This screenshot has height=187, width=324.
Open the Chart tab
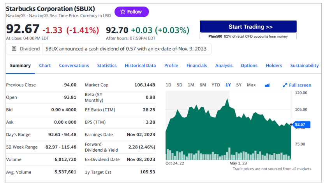pos(45,66)
